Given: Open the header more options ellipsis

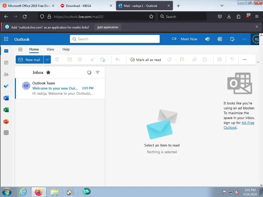Looking at the screenshot, I should [x=245, y=39].
